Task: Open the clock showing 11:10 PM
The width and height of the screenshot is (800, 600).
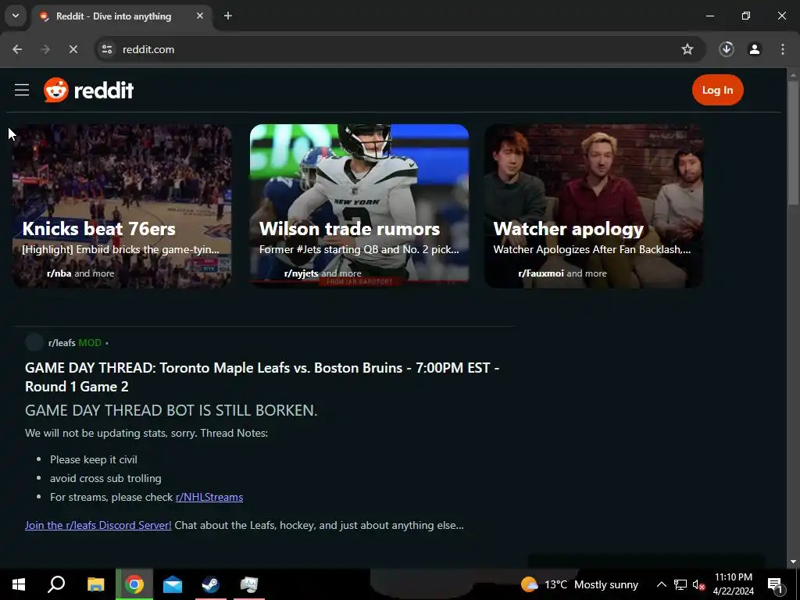Action: click(733, 584)
